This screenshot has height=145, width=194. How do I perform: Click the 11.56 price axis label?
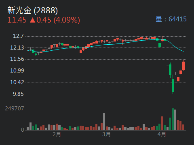[17, 59]
